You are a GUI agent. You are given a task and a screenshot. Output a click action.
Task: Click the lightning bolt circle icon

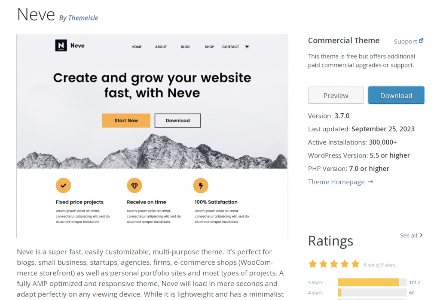point(201,185)
